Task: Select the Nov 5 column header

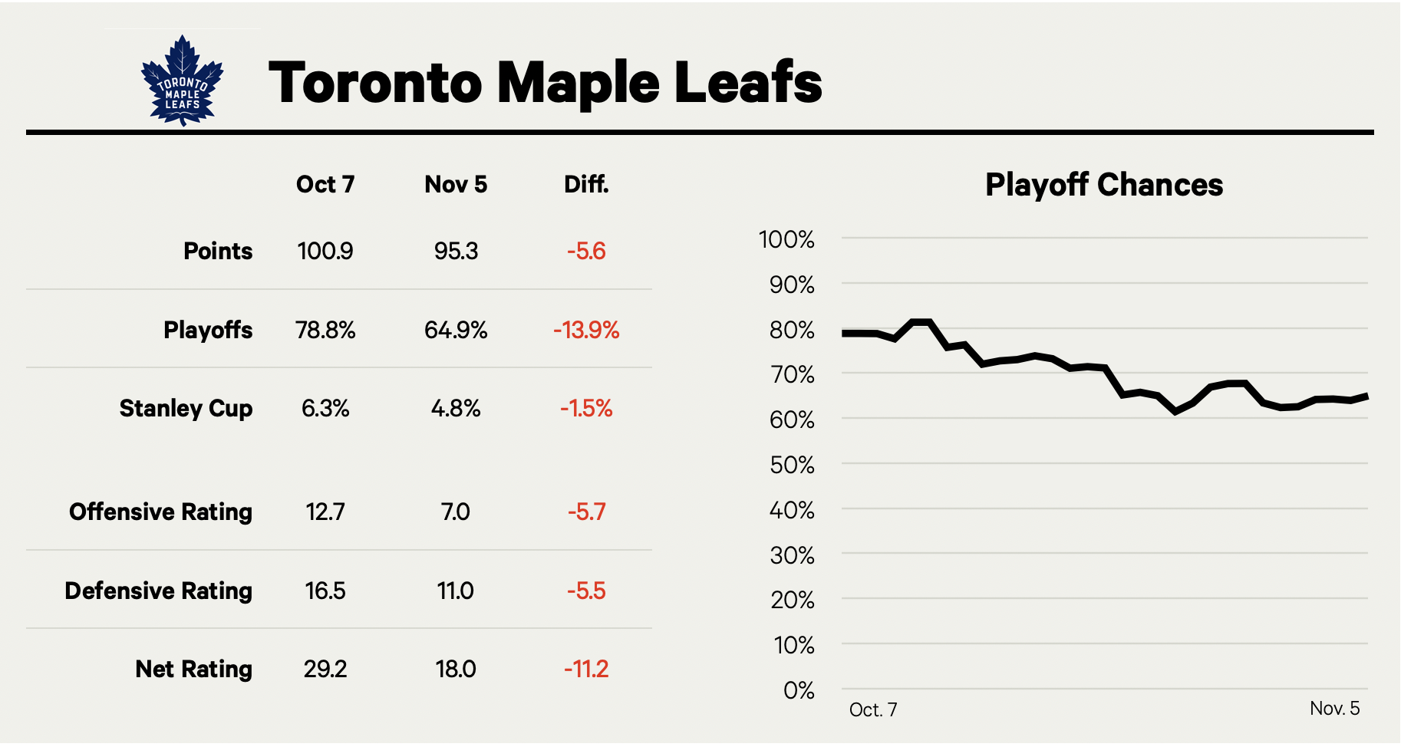Action: (456, 185)
